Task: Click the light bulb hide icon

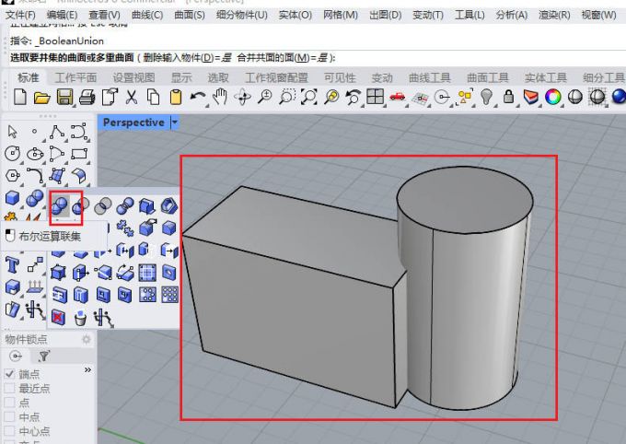Action: [486, 97]
